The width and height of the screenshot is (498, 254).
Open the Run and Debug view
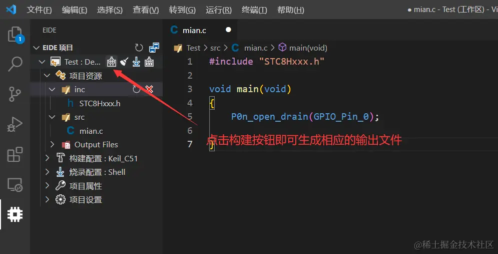15,124
